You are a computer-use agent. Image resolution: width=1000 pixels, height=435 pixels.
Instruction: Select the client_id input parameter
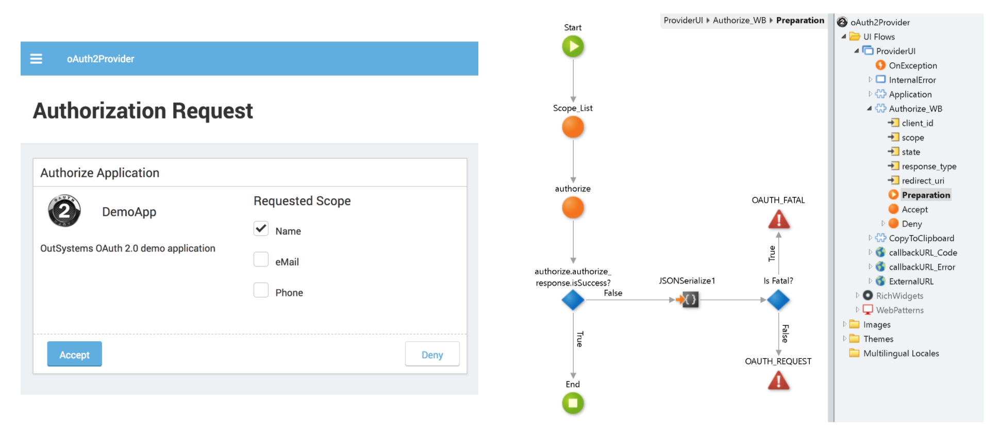pyautogui.click(x=916, y=123)
